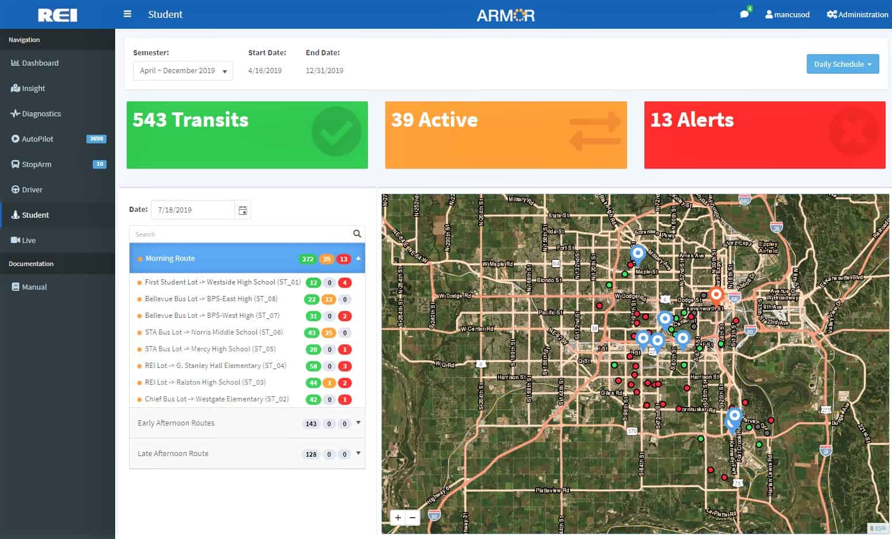Viewport: 892px width, 539px height.
Task: Expand Early Afternoon Routes section
Action: click(358, 423)
